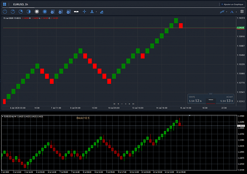Choose the quarter-filled clock timeframe icon
The width and height of the screenshot is (247, 174).
coord(21,11)
